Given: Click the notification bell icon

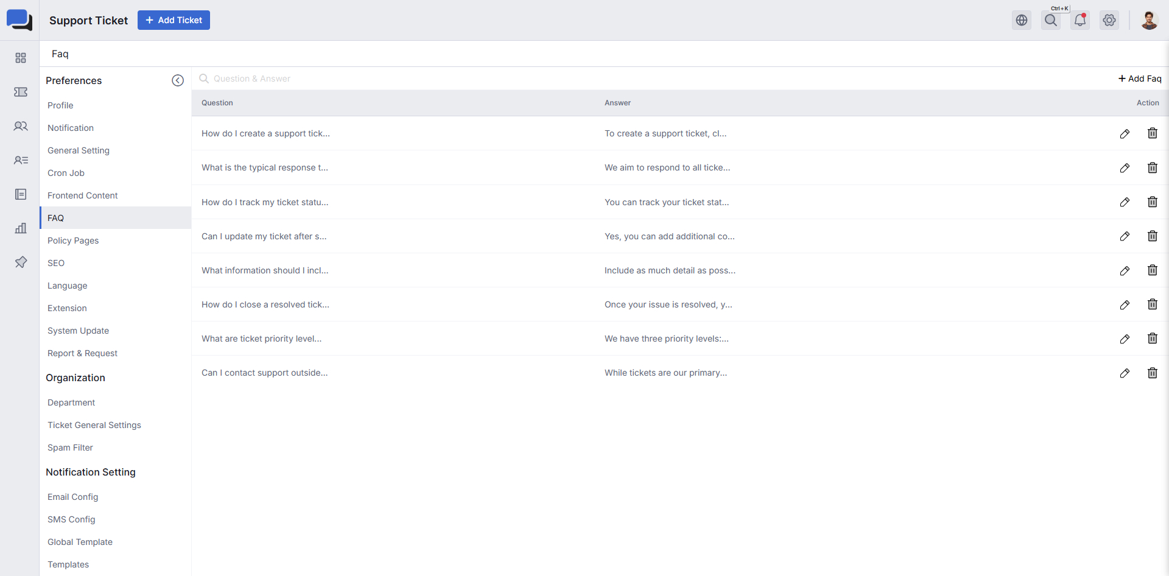Looking at the screenshot, I should pos(1080,20).
